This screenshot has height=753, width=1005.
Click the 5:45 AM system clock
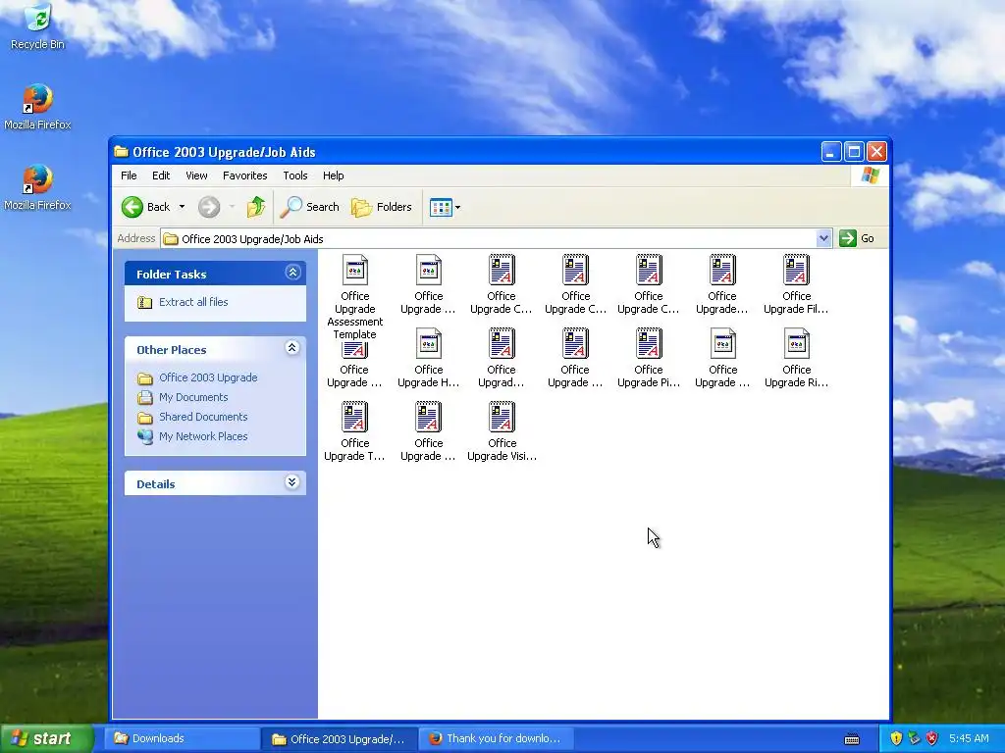(969, 738)
